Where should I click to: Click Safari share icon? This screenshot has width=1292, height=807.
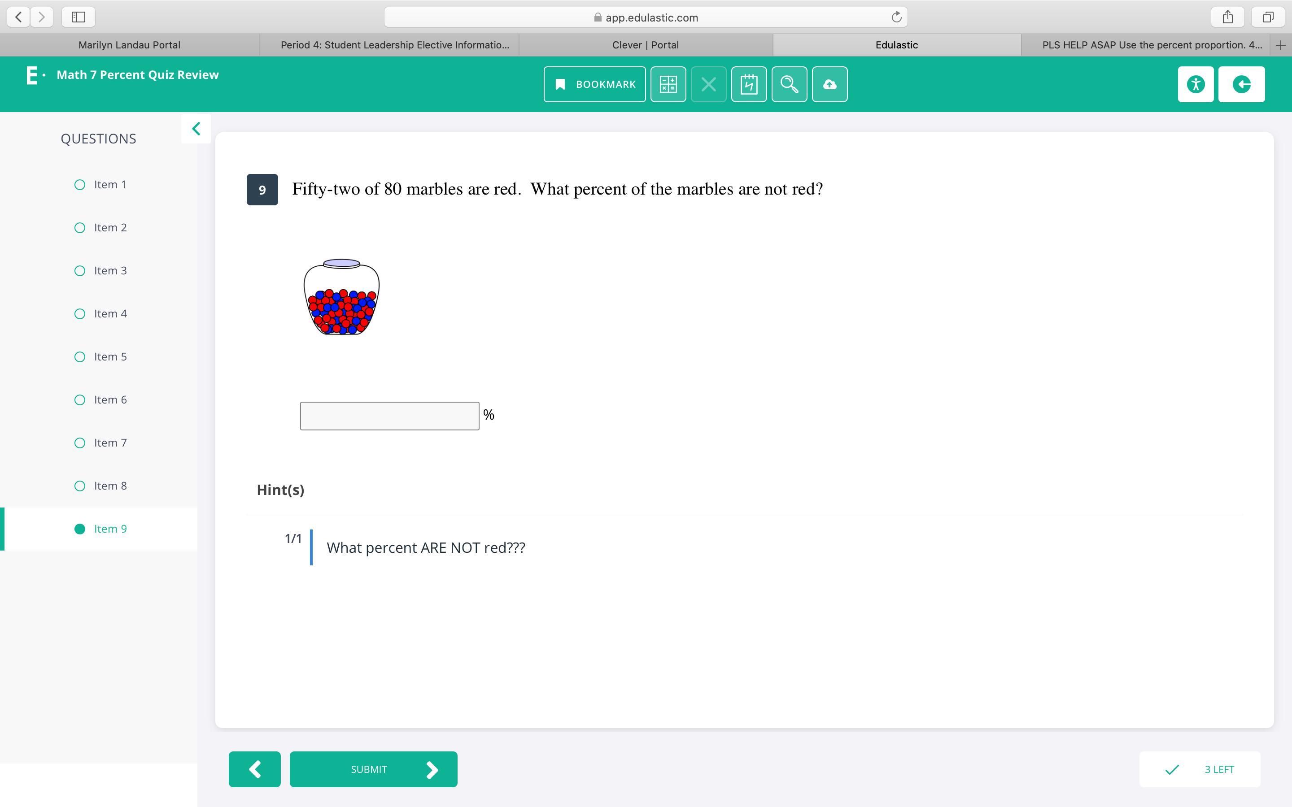(x=1227, y=17)
